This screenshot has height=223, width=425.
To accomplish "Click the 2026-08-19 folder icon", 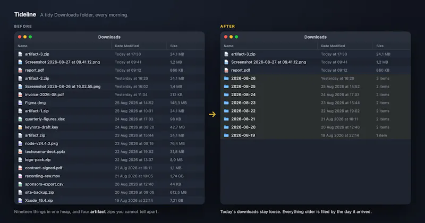I will click(226, 135).
